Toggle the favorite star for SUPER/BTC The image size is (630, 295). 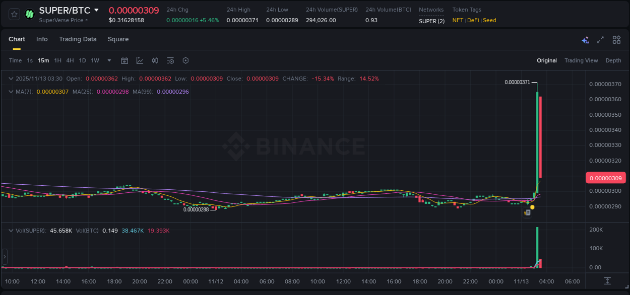pyautogui.click(x=14, y=14)
